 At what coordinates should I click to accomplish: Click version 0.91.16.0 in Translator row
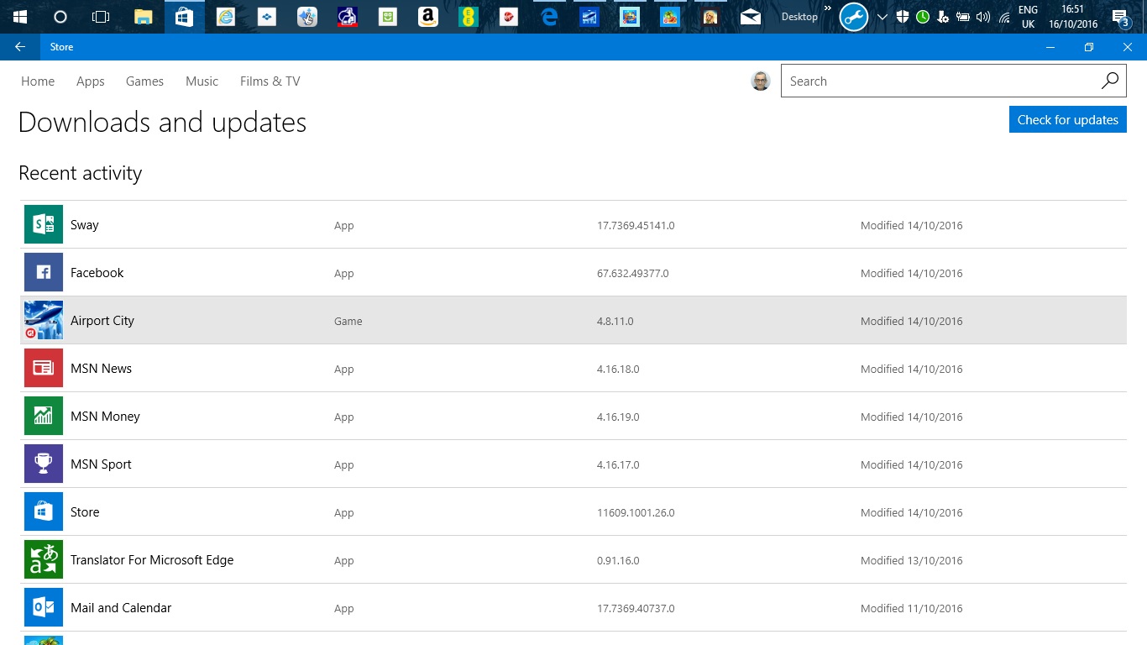pos(618,561)
